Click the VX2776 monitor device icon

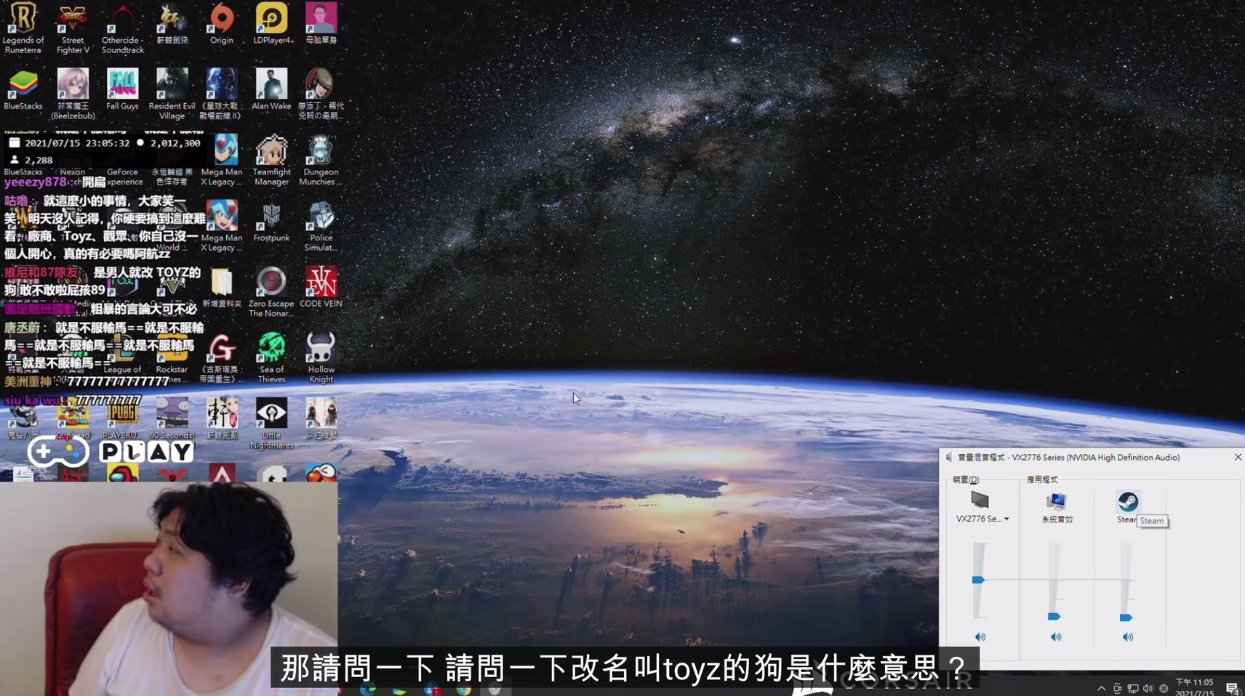tap(980, 500)
